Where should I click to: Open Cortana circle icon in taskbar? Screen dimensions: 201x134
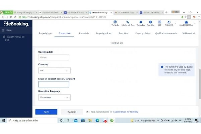click(61, 121)
